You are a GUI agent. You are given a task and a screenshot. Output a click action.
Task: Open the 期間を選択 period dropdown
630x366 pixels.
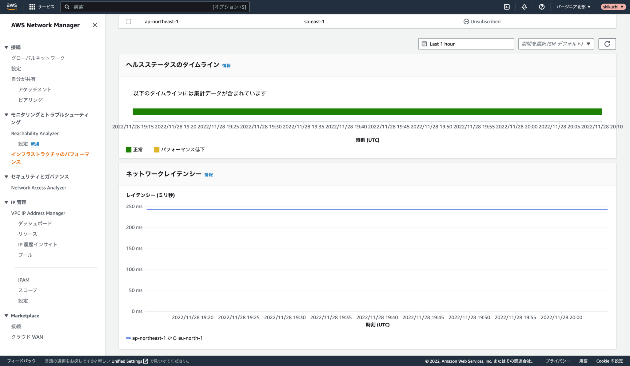point(556,44)
